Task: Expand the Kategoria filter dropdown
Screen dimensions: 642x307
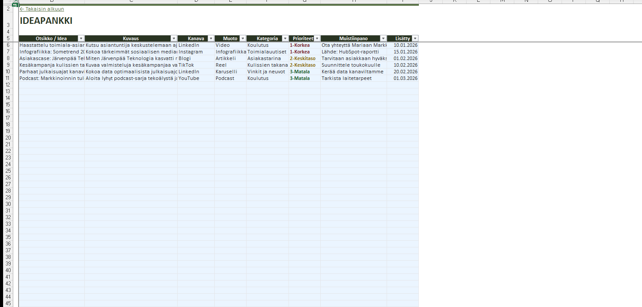Action: (285, 38)
